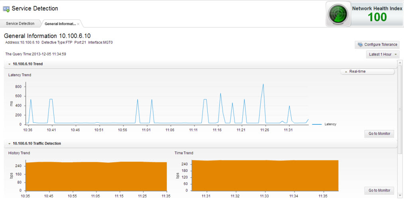Switch to the Service Detection tab
404x199 pixels.
coord(20,24)
